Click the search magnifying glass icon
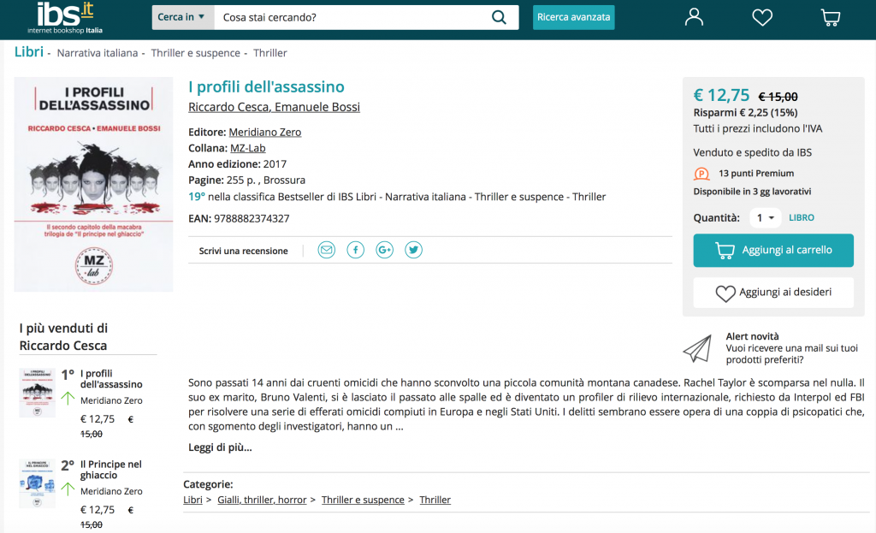The width and height of the screenshot is (876, 533). pos(500,17)
